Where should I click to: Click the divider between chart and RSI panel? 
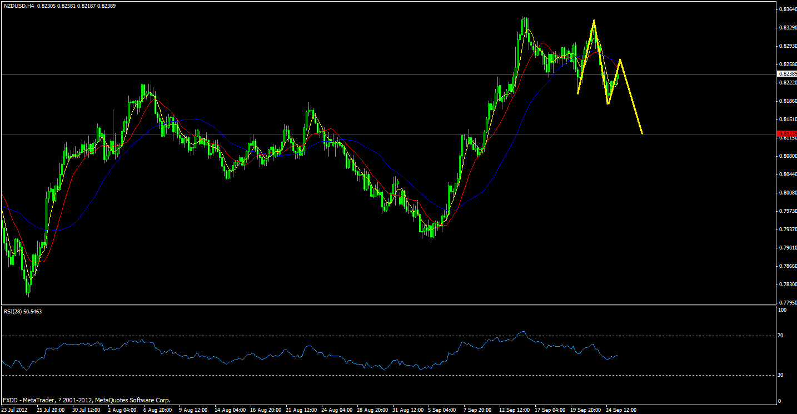coord(389,305)
